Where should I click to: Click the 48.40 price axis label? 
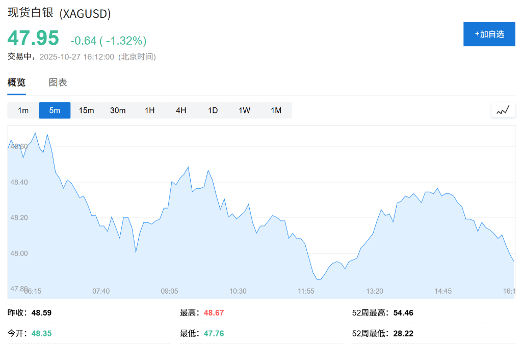tap(18, 182)
